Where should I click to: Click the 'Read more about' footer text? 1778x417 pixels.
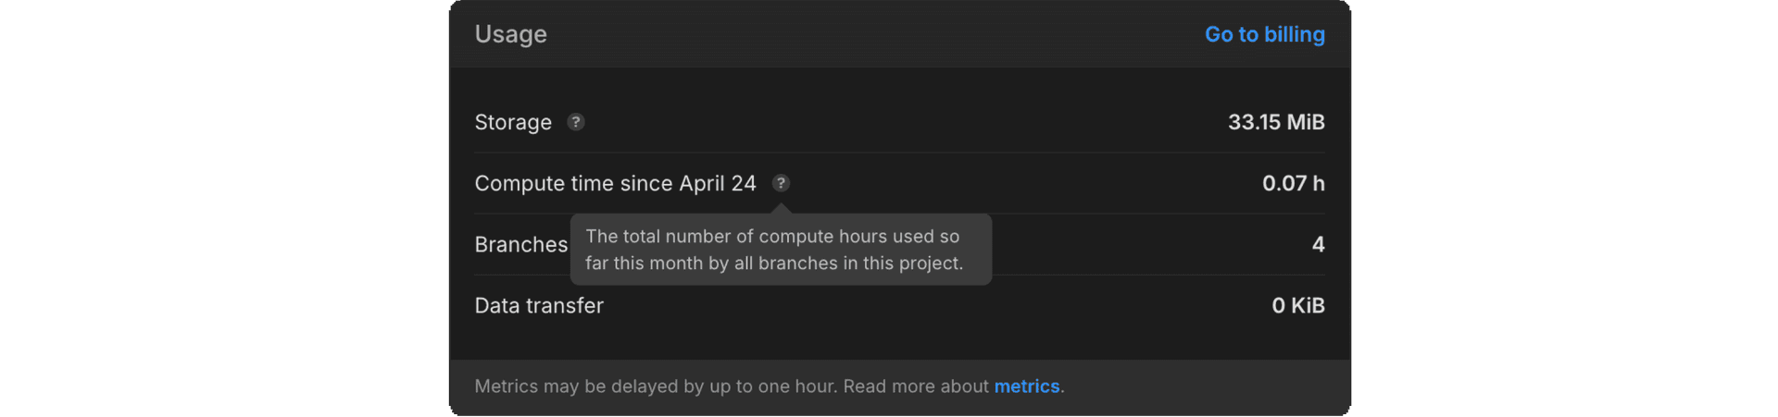click(x=915, y=386)
